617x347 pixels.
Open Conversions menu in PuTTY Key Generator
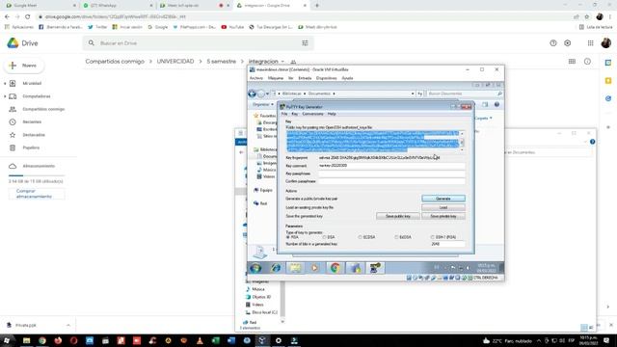[312, 114]
